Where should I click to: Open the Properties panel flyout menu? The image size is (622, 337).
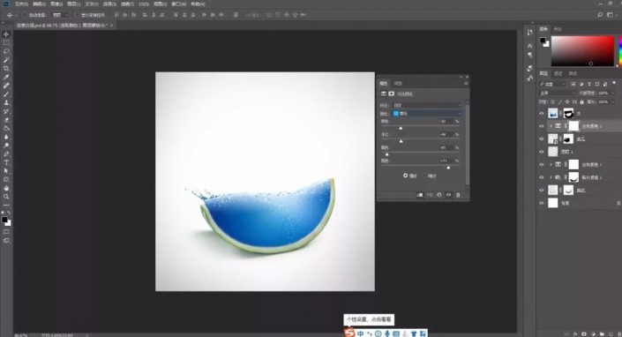coord(466,83)
